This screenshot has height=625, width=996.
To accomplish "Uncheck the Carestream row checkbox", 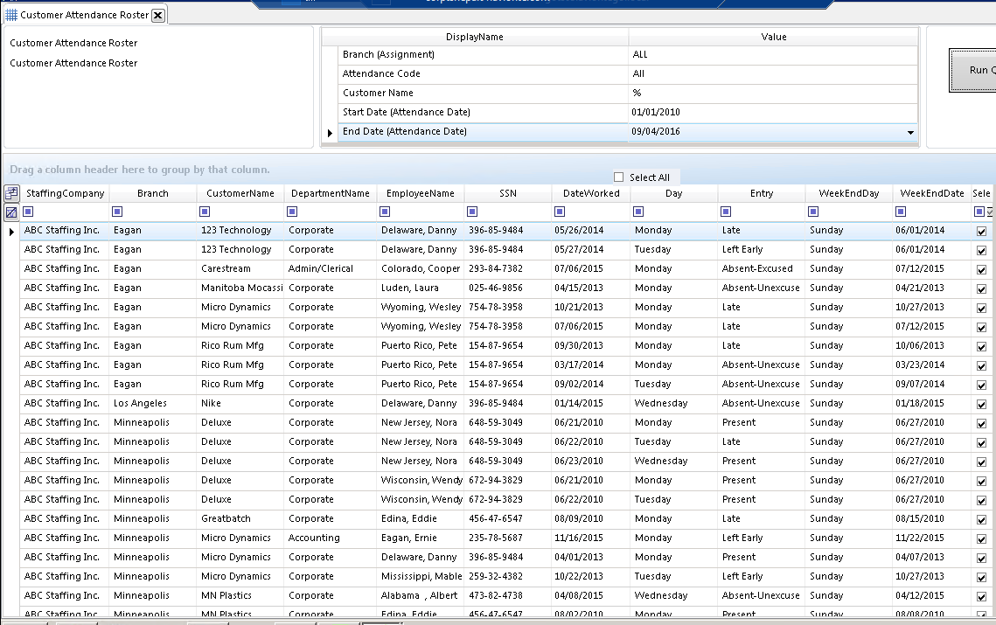I will (x=981, y=269).
